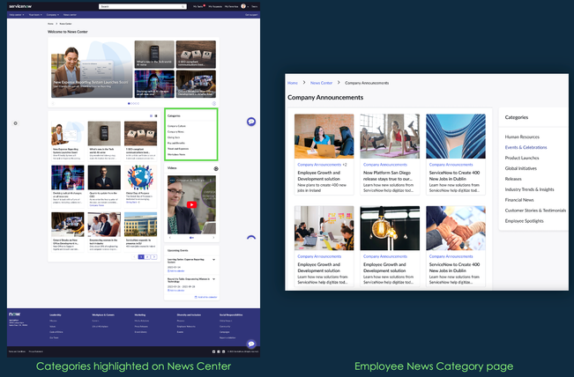This screenshot has height=377, width=574.
Task: Open the dropdown arrow next to the user avatar
Action: (x=248, y=6)
